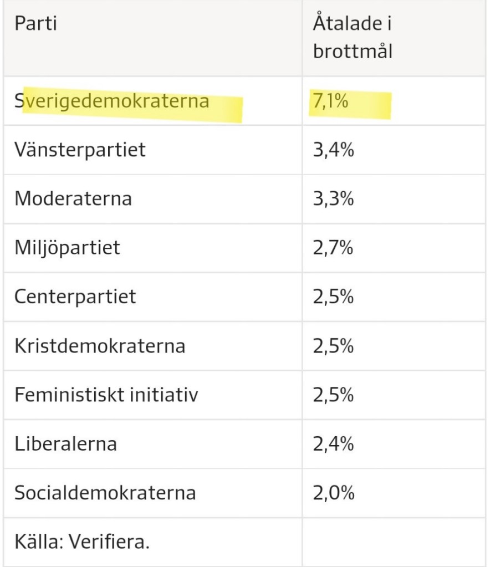Select the Socialdemokraterna party cell
This screenshot has height=567, width=490.
(x=105, y=492)
